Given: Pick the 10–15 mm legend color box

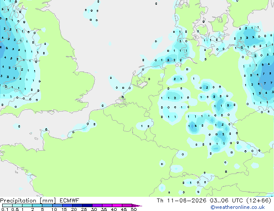Looking at the screenshot, I should [57, 205].
